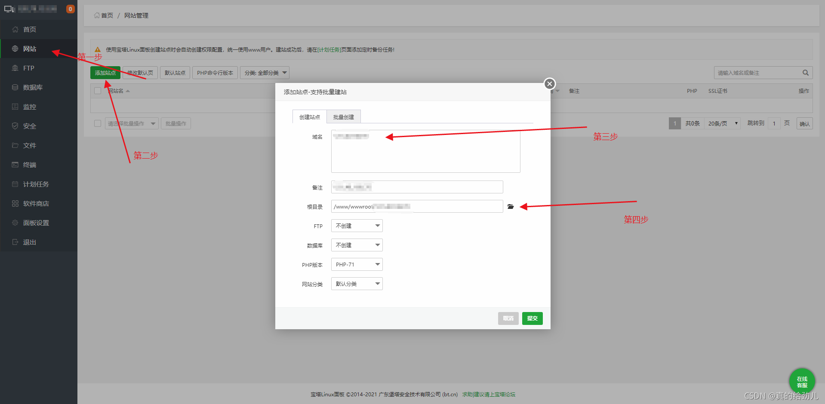Image resolution: width=825 pixels, height=404 pixels.
Task: Browse root directory with folder icon
Action: tap(511, 207)
